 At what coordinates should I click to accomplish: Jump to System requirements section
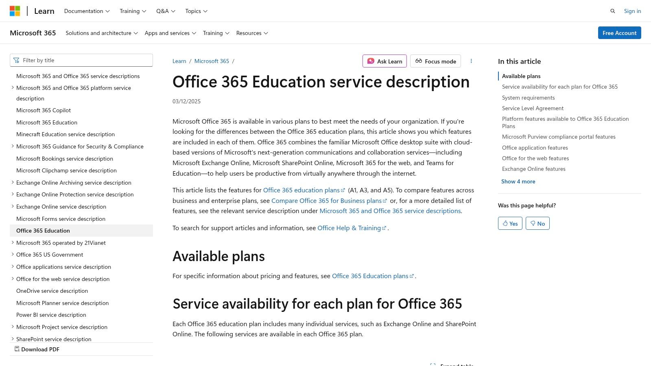click(x=528, y=98)
